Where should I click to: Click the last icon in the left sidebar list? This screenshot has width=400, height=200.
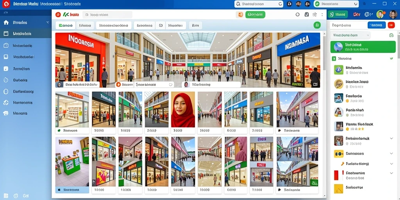(x=6, y=113)
